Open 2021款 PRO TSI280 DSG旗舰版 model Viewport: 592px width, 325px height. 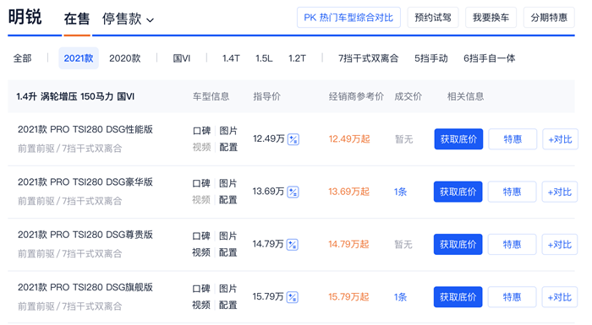(x=85, y=287)
